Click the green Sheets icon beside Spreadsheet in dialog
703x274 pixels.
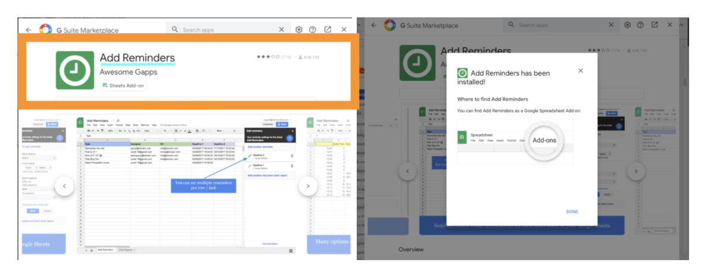(462, 138)
